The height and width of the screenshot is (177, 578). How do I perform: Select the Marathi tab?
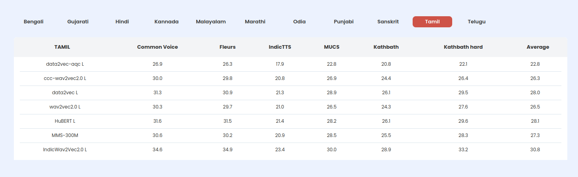255,22
